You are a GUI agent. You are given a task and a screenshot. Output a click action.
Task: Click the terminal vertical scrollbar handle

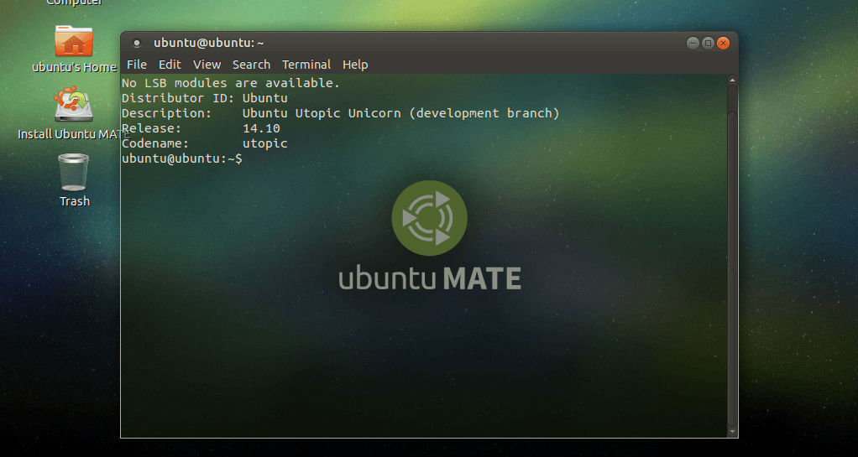point(732,267)
